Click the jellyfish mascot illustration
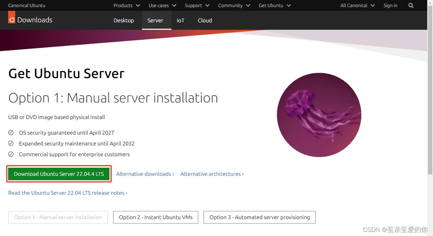 coord(319,115)
